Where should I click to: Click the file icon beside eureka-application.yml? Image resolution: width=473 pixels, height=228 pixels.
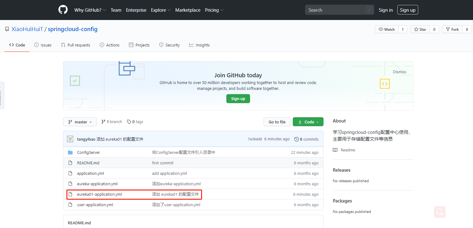70,184
